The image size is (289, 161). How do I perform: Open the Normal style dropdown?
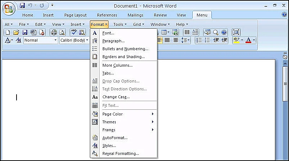tap(55, 40)
